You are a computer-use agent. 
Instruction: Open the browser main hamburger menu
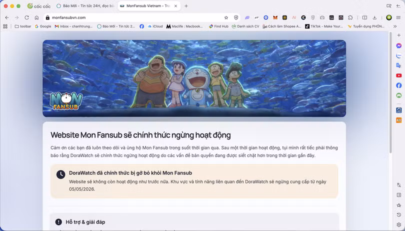click(x=398, y=17)
